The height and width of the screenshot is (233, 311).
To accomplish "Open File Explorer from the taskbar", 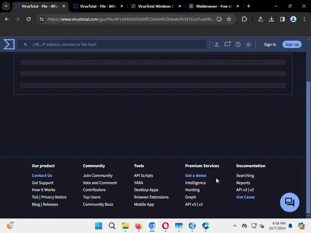I will (125, 226).
